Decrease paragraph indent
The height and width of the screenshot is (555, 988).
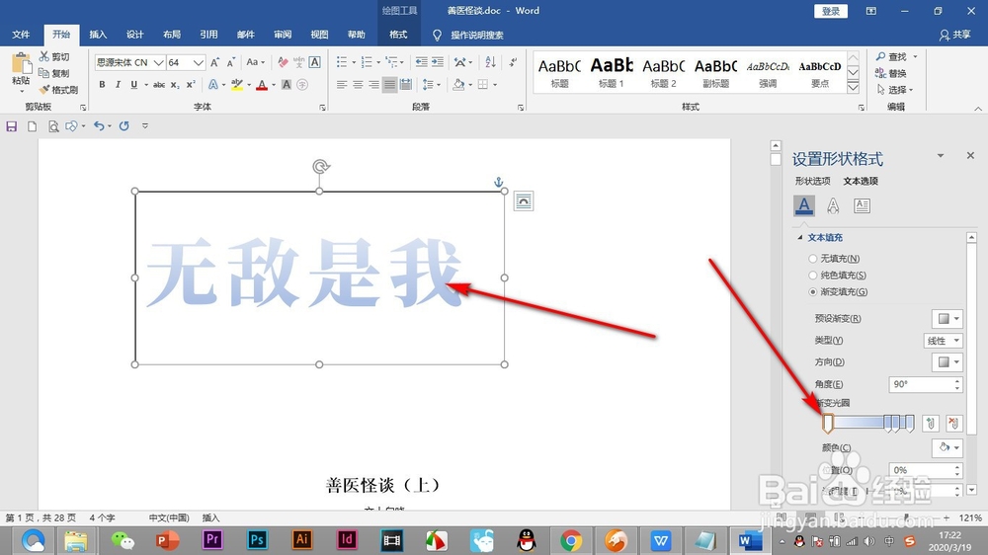(x=421, y=62)
